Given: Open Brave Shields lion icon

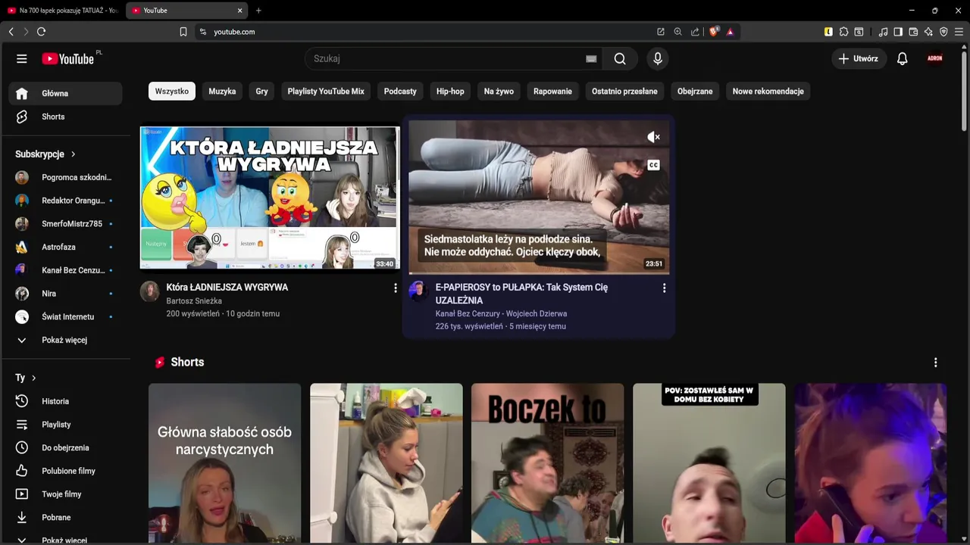Looking at the screenshot, I should click(714, 32).
